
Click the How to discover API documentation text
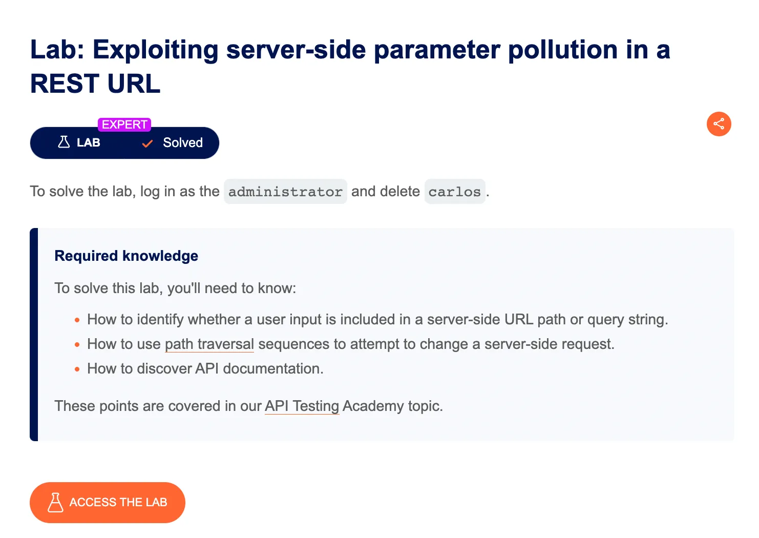205,369
